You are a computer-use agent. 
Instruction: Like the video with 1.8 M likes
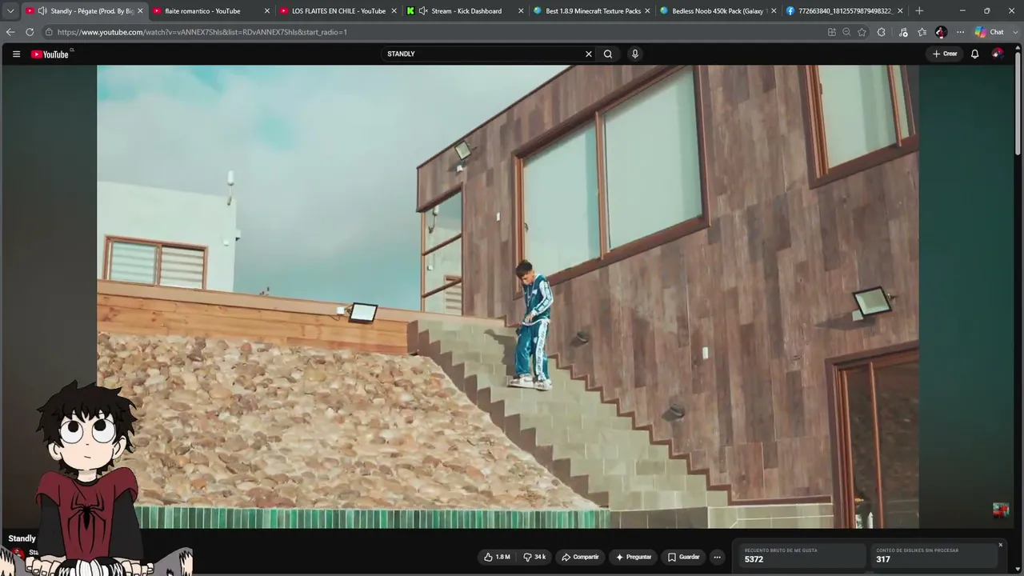[497, 557]
